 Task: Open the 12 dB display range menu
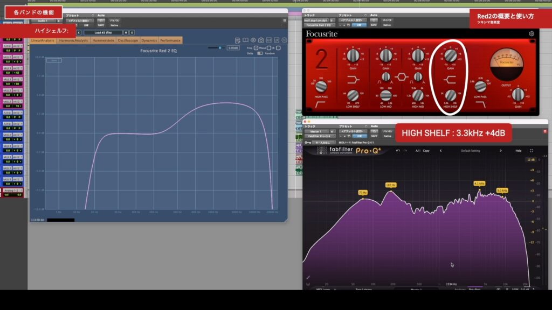(531, 160)
